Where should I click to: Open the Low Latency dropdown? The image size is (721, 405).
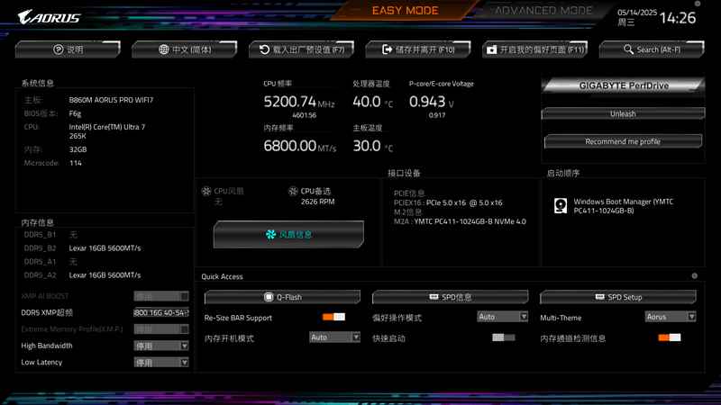(161, 363)
